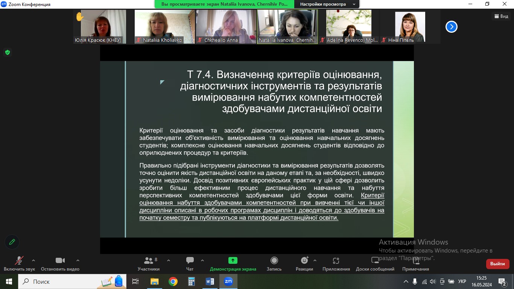Unmute the microphone
Screen dimensions: 514x289
(19, 263)
